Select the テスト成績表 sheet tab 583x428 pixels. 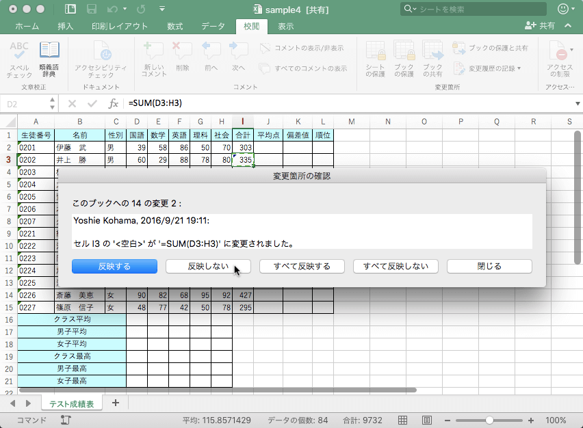[71, 404]
